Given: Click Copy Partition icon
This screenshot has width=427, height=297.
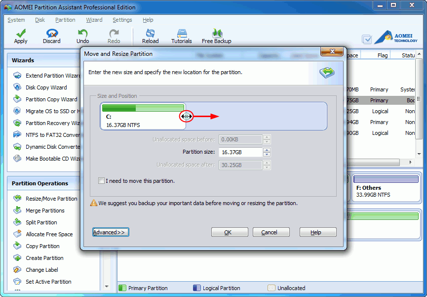Looking at the screenshot, I should [17, 246].
